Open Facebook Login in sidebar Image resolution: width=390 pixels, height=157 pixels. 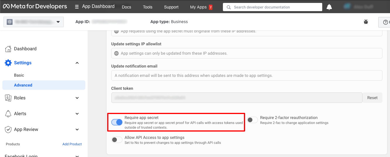[21, 155]
